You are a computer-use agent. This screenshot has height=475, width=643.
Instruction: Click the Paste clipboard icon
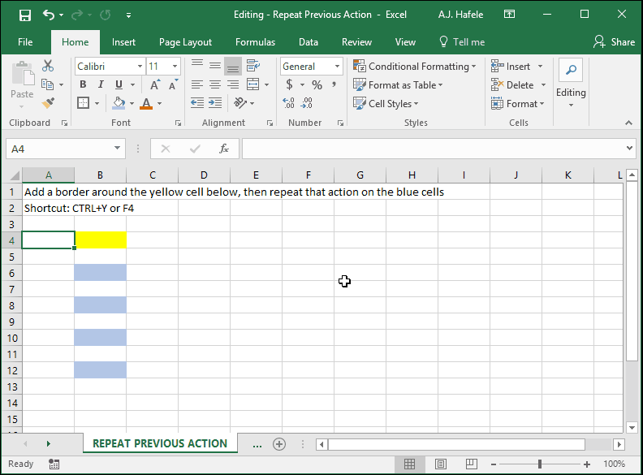coord(22,74)
